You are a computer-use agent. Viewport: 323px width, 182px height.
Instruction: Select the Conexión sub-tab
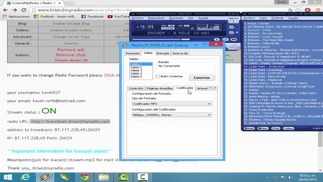coord(136,88)
